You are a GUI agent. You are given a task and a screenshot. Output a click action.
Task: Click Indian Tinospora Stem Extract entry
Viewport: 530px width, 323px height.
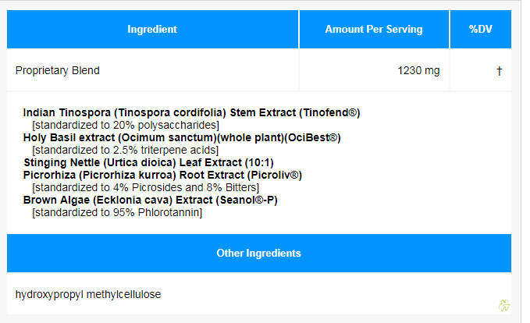[x=191, y=112]
